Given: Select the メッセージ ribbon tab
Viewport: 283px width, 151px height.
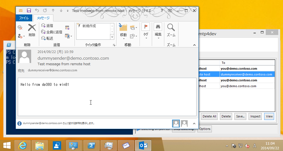Looking at the screenshot, I should tap(43, 18).
